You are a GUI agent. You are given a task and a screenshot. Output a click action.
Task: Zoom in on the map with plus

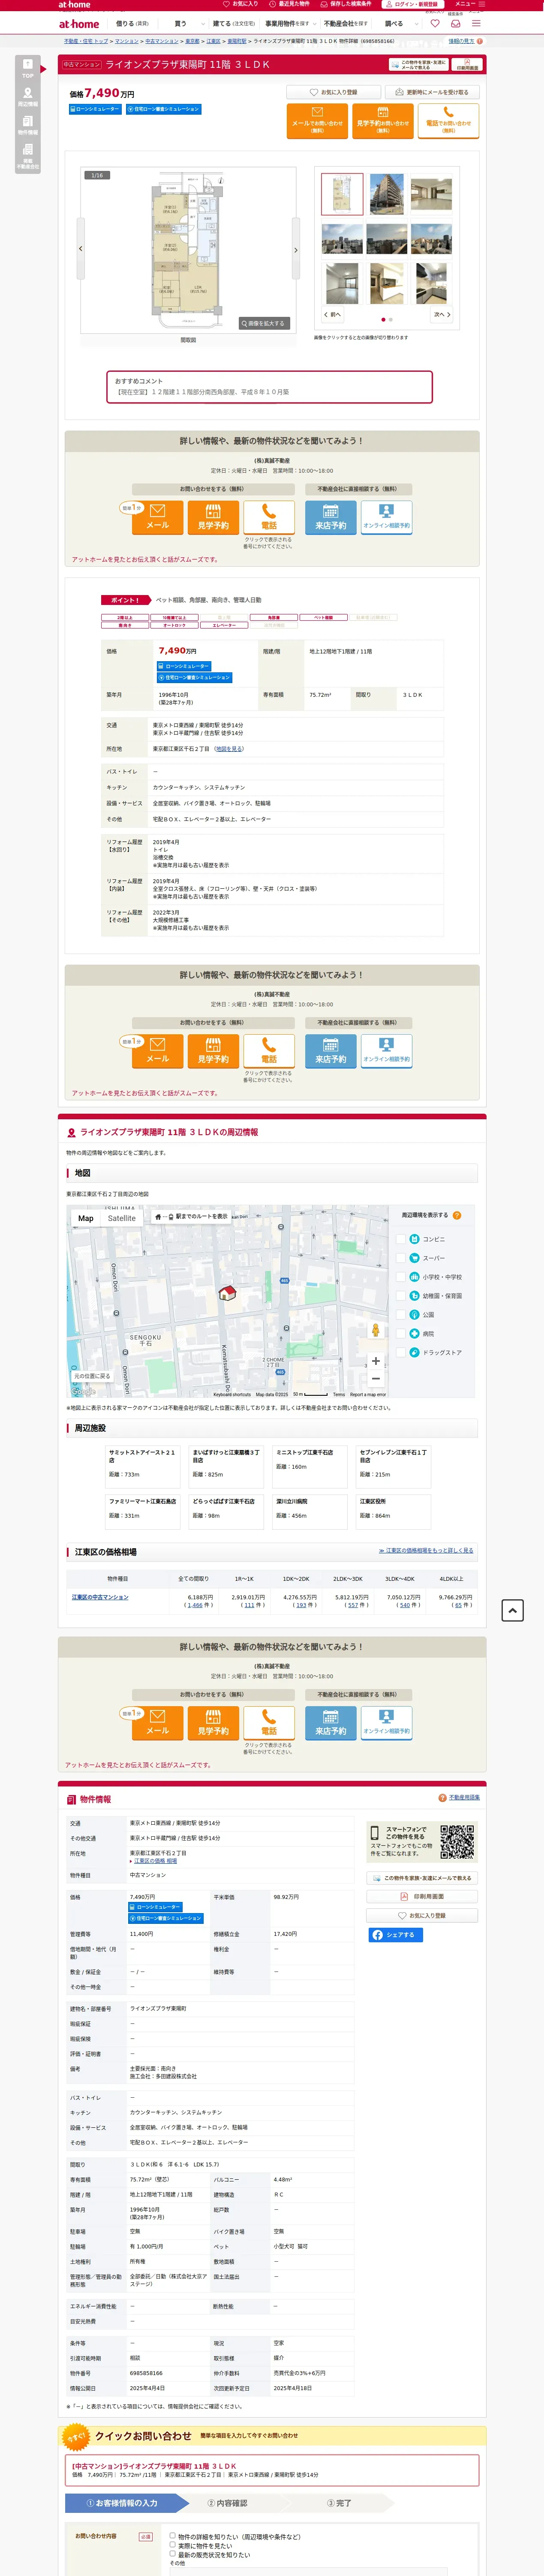point(375,1361)
